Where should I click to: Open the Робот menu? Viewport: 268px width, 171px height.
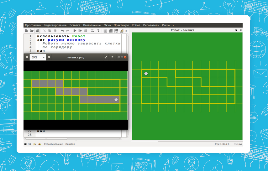coord(136,25)
